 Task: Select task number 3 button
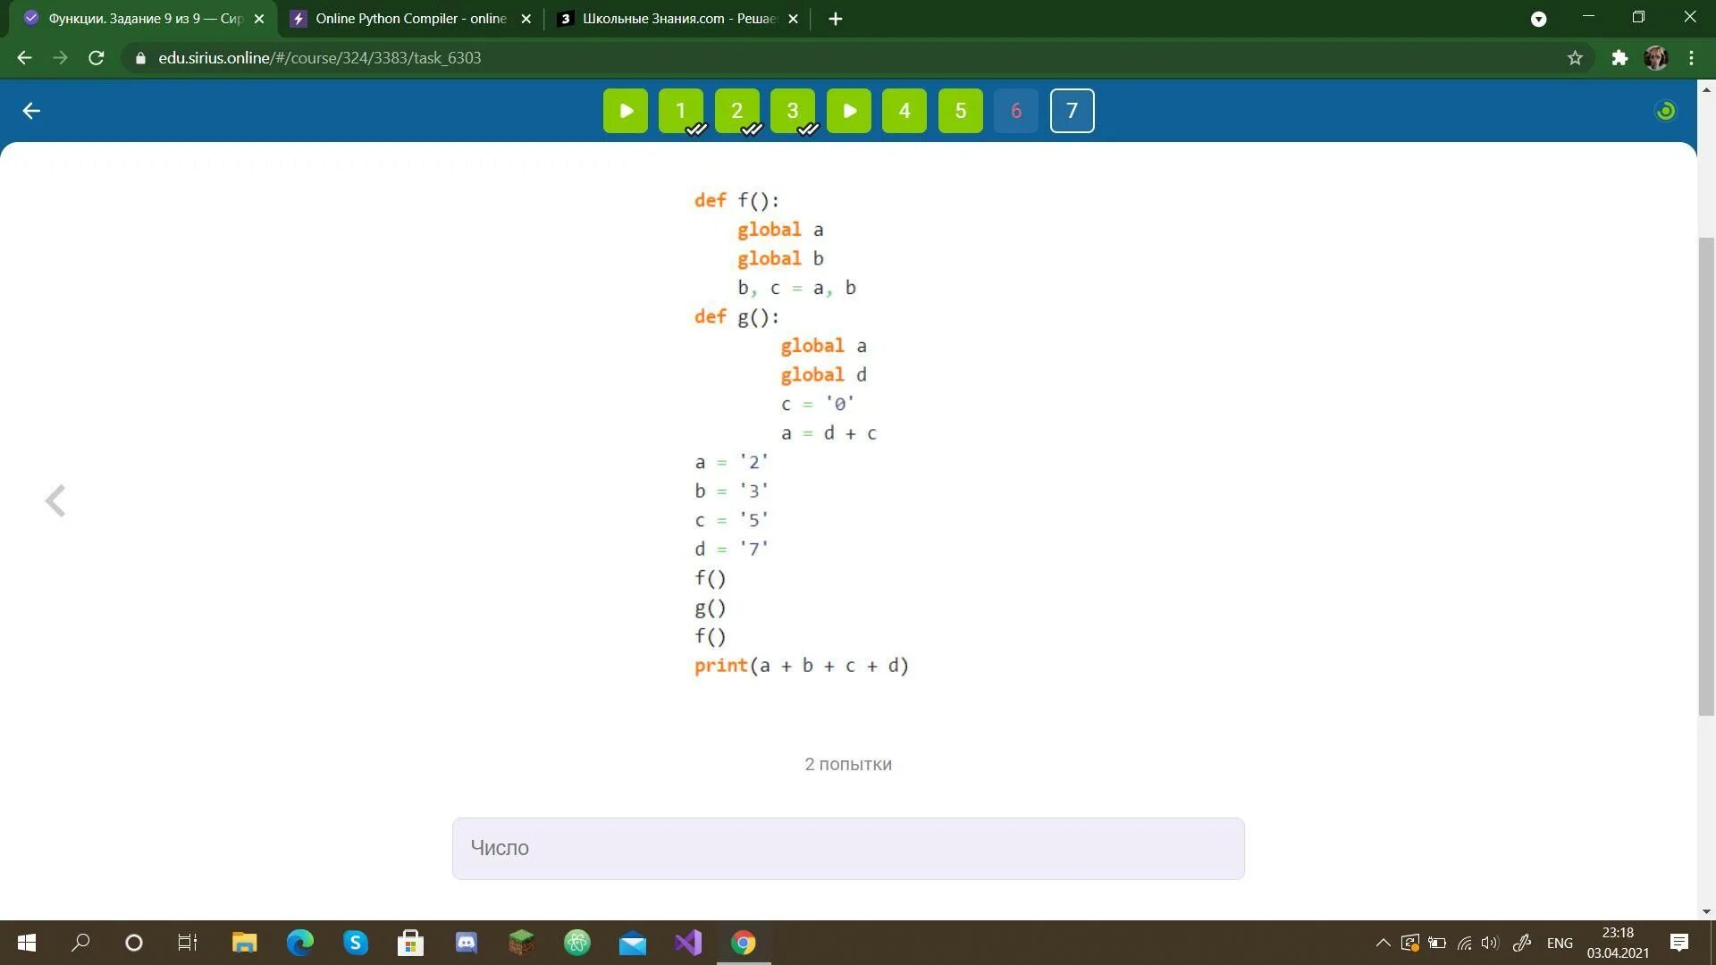point(793,110)
